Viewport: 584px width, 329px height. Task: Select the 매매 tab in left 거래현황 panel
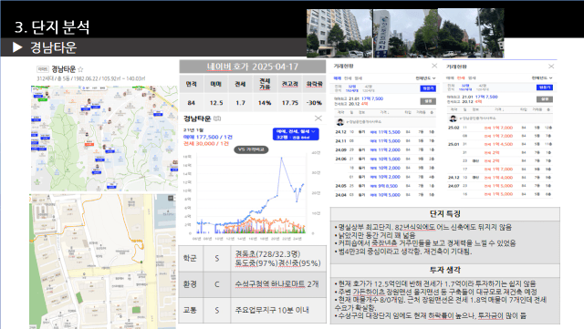click(x=338, y=78)
